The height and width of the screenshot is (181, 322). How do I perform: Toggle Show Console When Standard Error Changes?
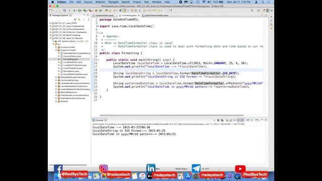(x=243, y=120)
